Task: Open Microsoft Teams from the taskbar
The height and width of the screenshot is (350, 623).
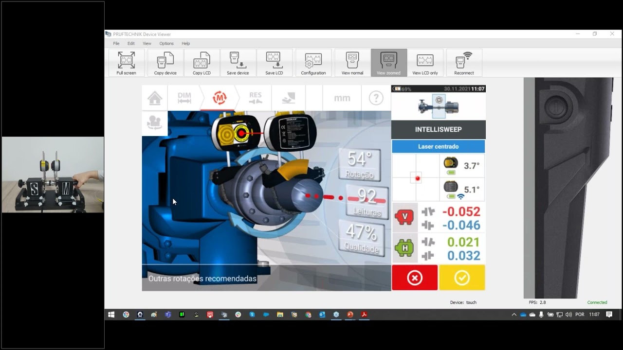Action: [168, 315]
